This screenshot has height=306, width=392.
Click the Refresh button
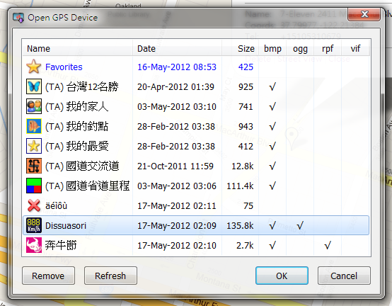(x=110, y=276)
